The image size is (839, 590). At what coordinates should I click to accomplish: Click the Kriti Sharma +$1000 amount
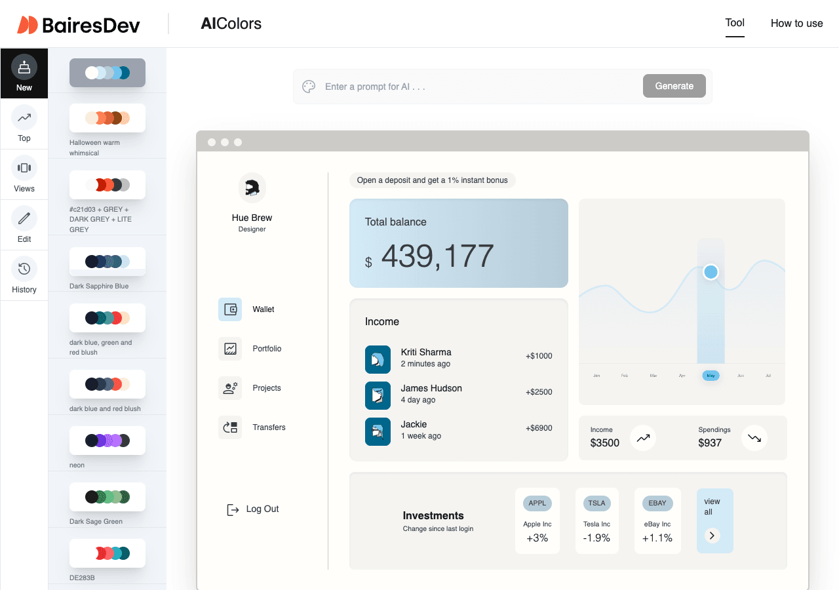tap(539, 356)
